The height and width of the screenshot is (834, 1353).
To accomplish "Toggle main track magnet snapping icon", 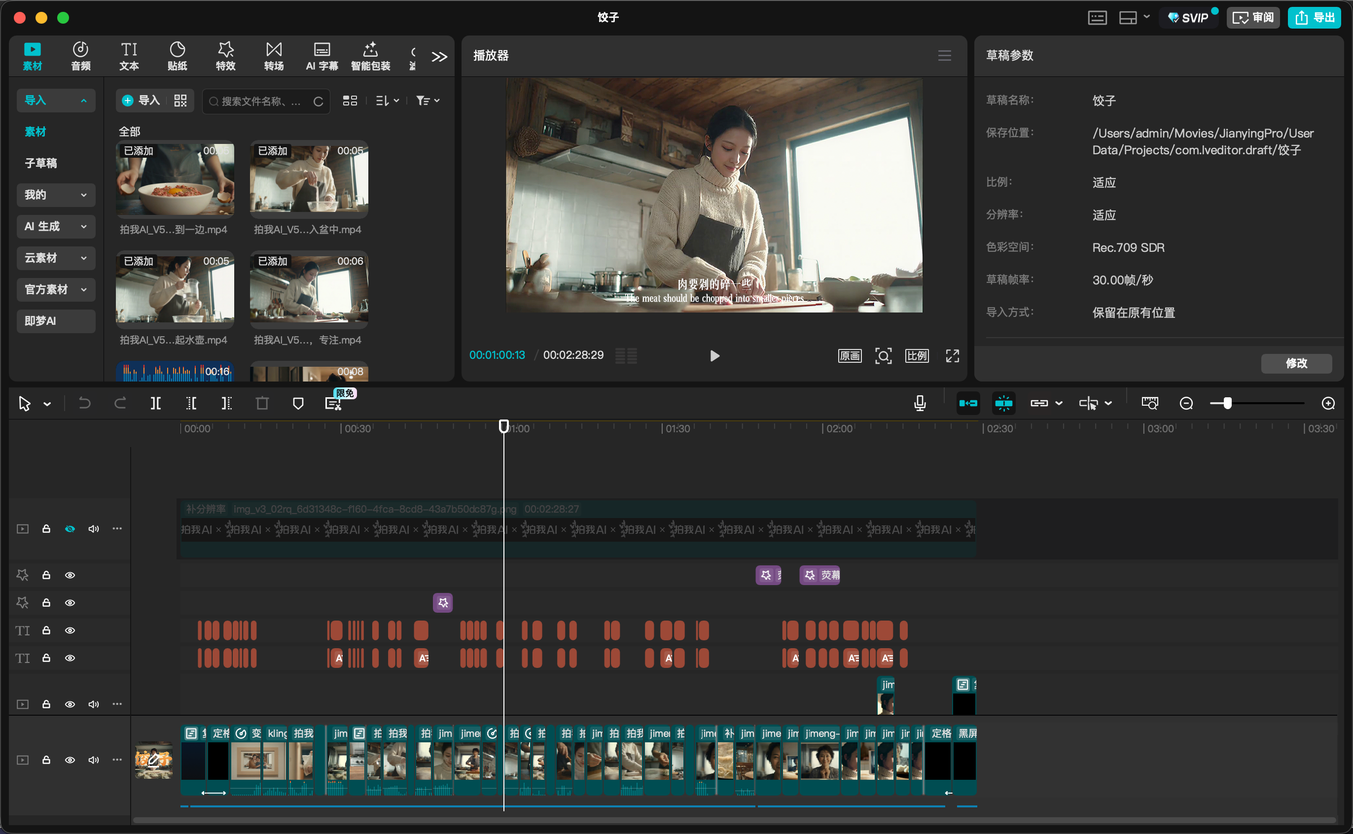I will (968, 403).
